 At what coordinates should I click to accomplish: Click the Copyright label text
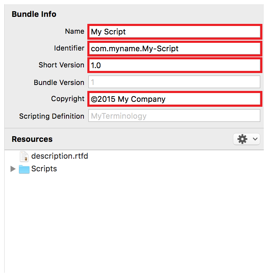pyautogui.click(x=68, y=99)
